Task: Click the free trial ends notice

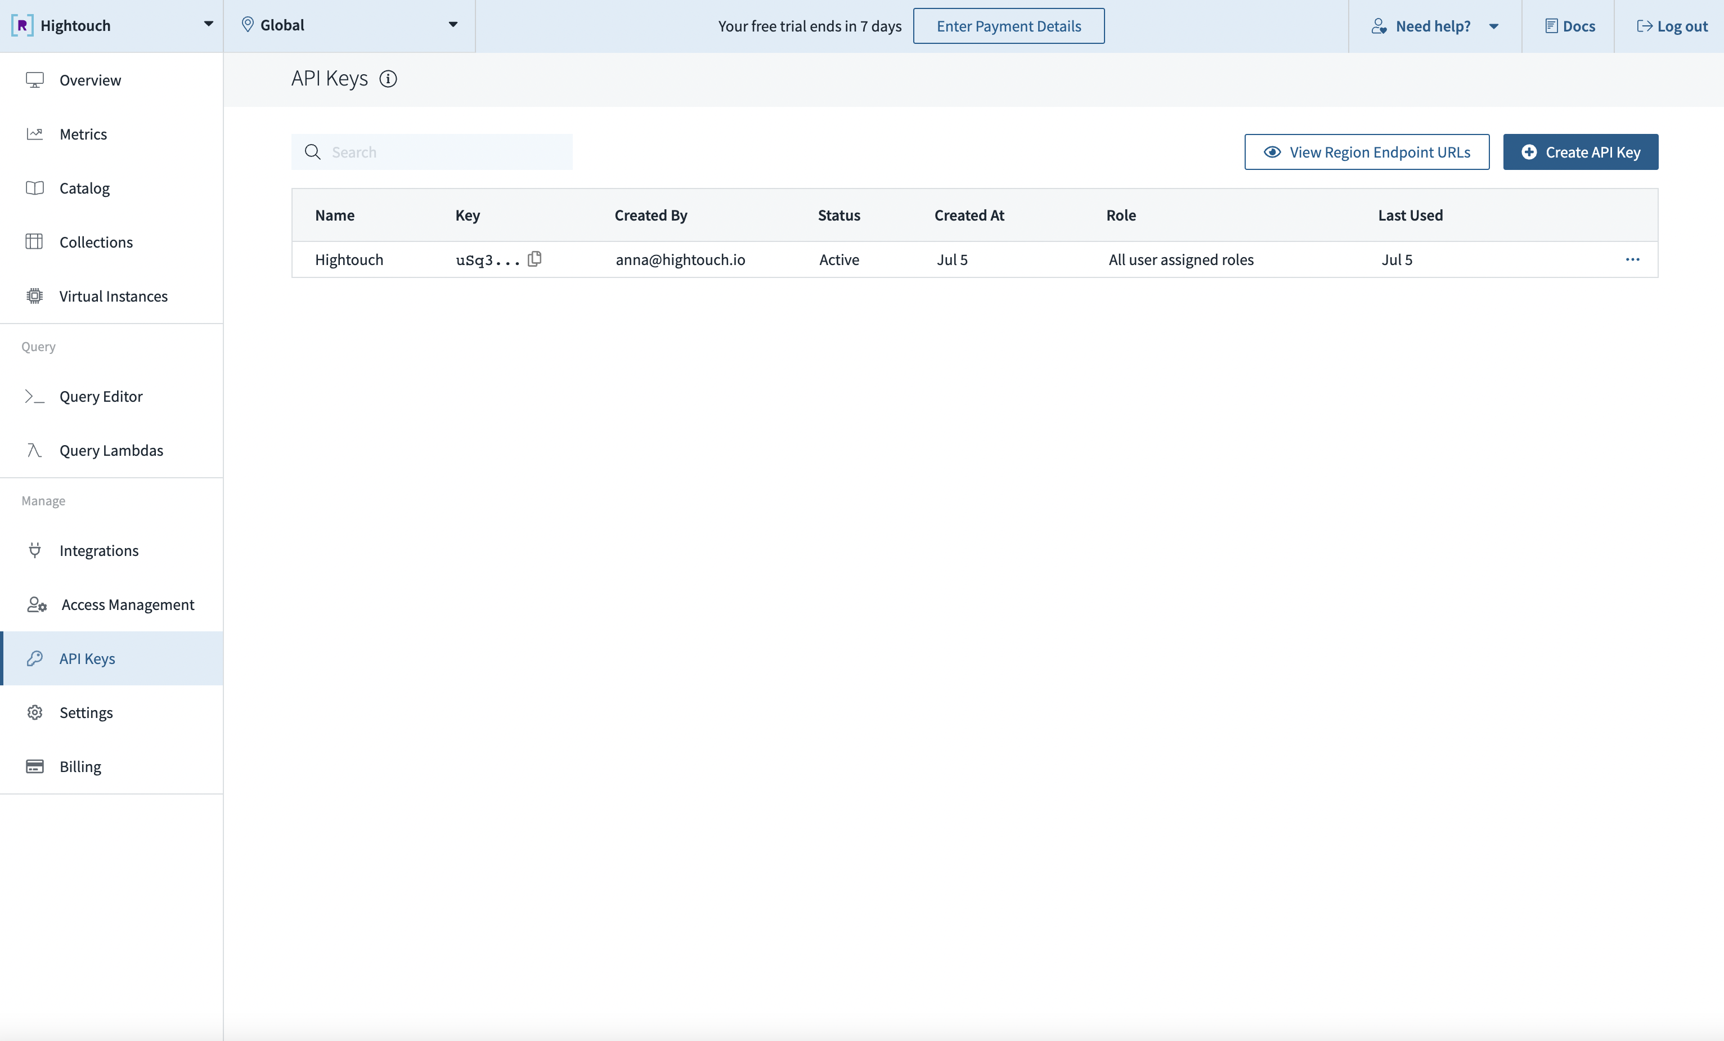Action: coord(810,26)
